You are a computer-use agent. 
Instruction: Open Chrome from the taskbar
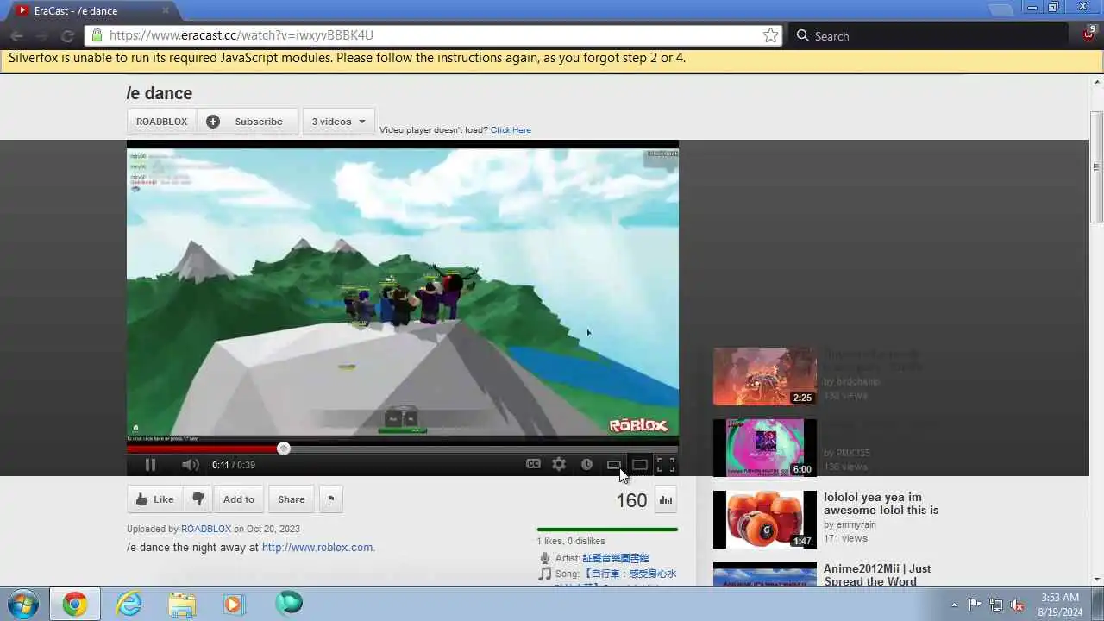coord(75,604)
